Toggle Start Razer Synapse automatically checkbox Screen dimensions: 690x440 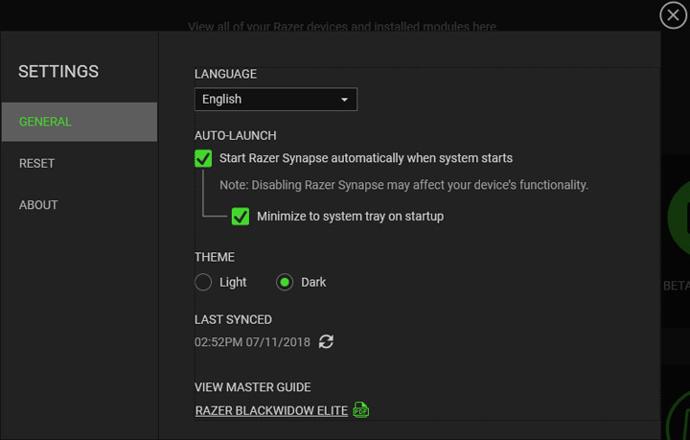point(203,158)
